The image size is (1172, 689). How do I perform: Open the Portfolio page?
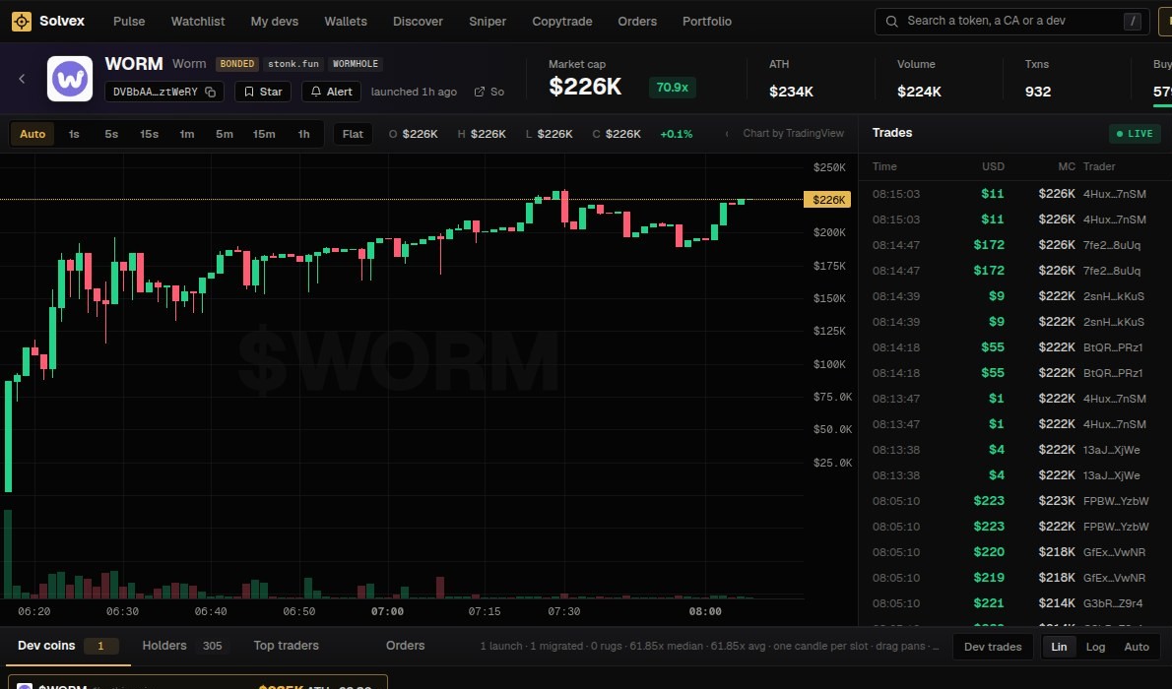click(x=706, y=21)
